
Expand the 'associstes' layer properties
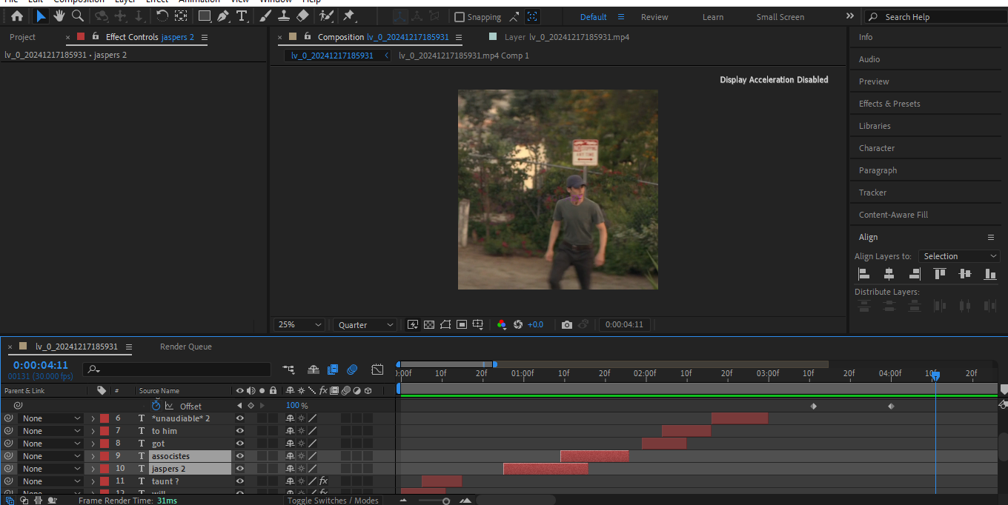click(93, 456)
